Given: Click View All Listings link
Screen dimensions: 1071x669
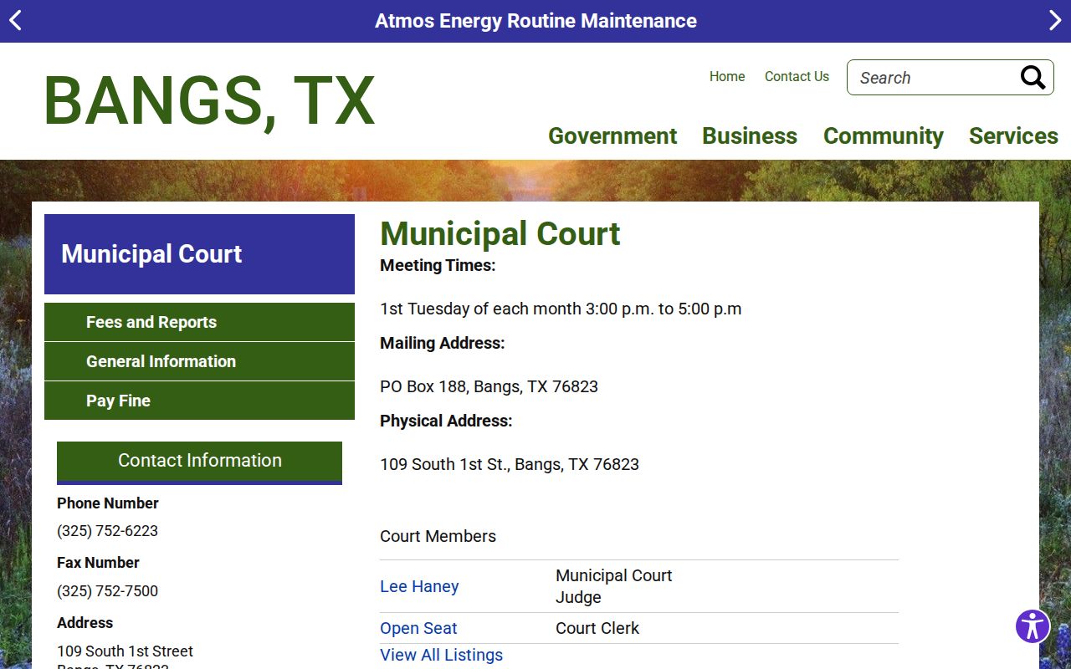Looking at the screenshot, I should [441, 655].
